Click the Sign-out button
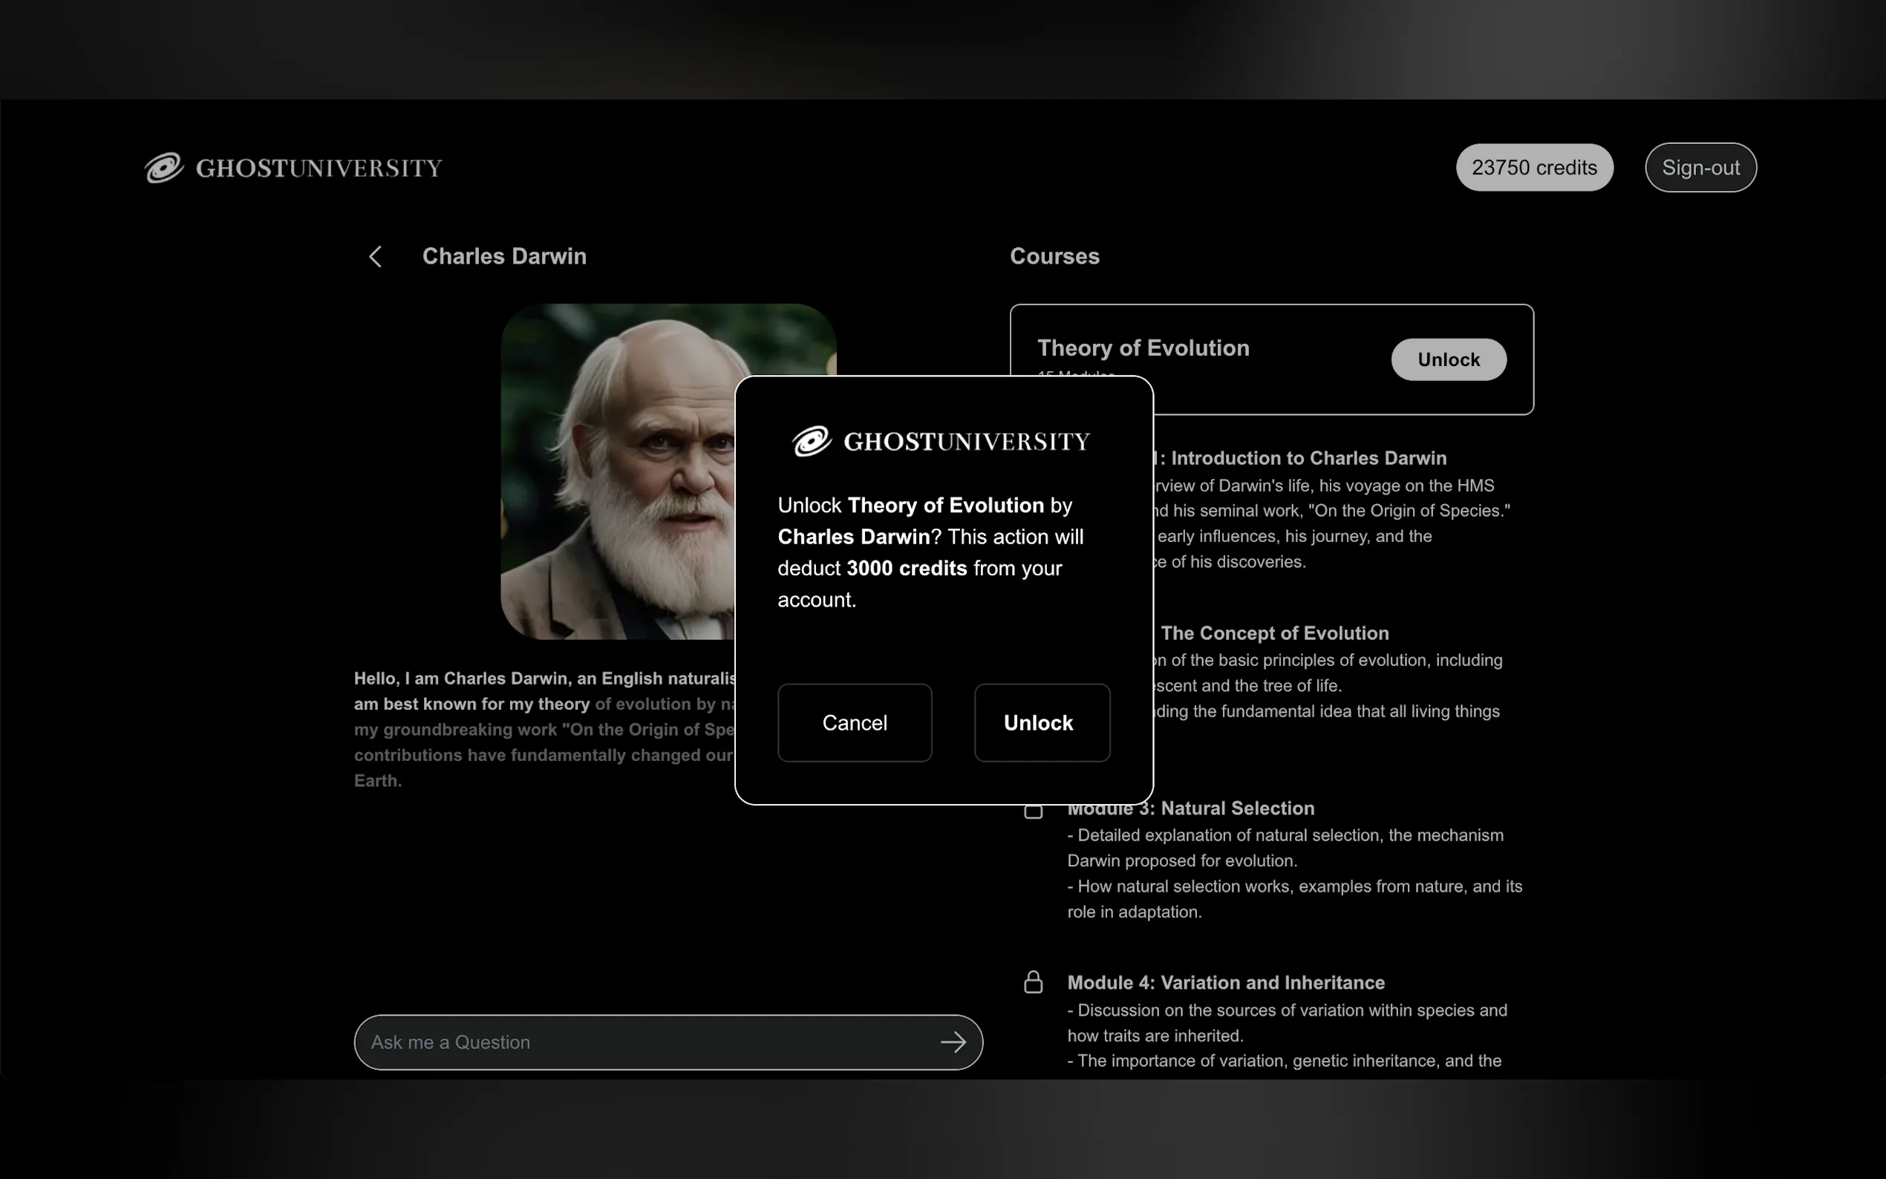The width and height of the screenshot is (1886, 1179). point(1700,168)
